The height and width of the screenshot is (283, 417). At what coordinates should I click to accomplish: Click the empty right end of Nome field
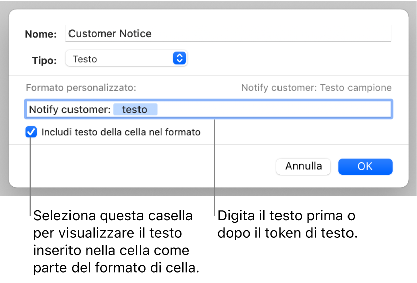(353, 34)
